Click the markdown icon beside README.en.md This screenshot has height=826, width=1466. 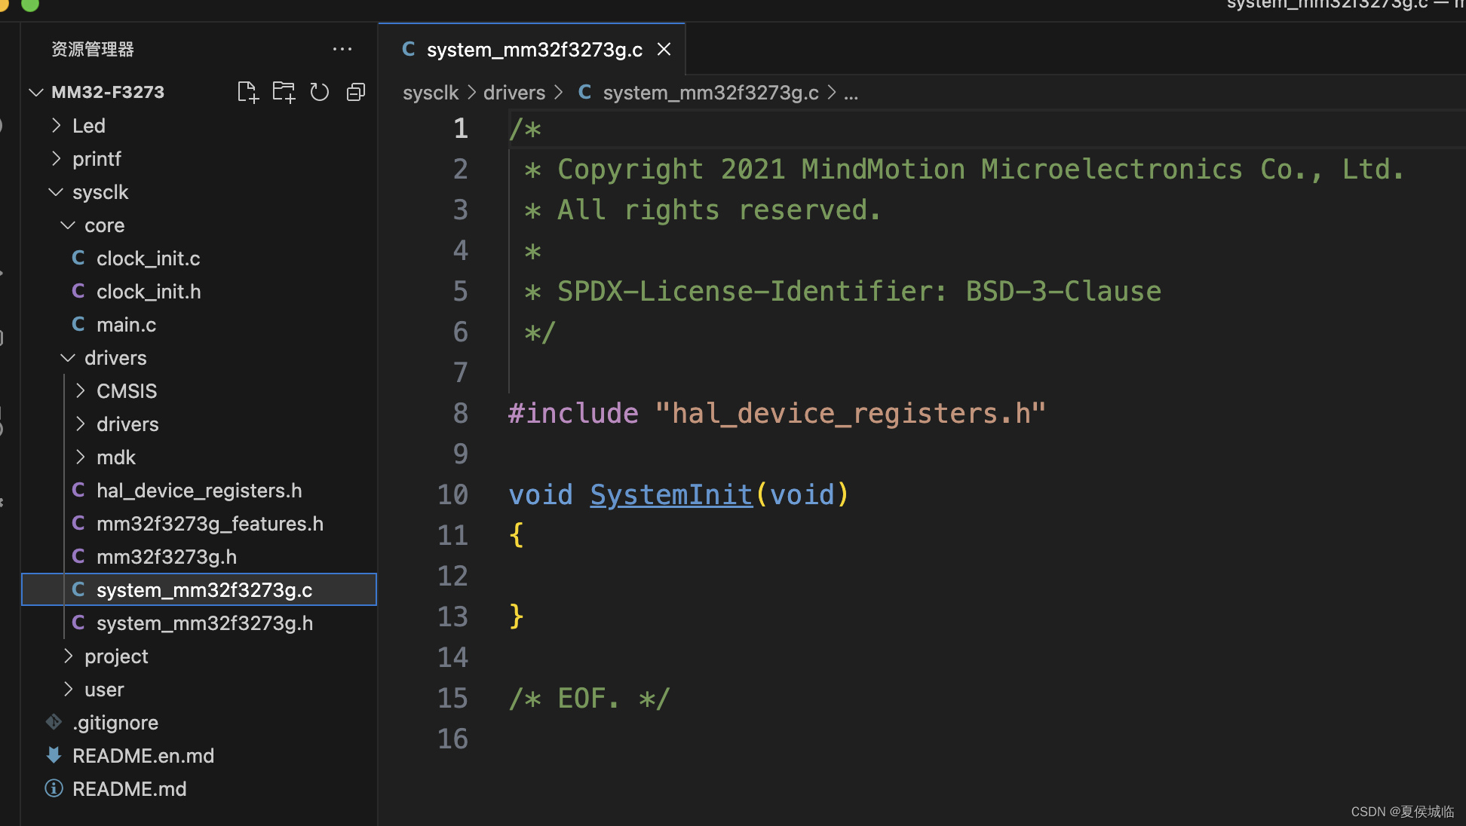pyautogui.click(x=54, y=755)
